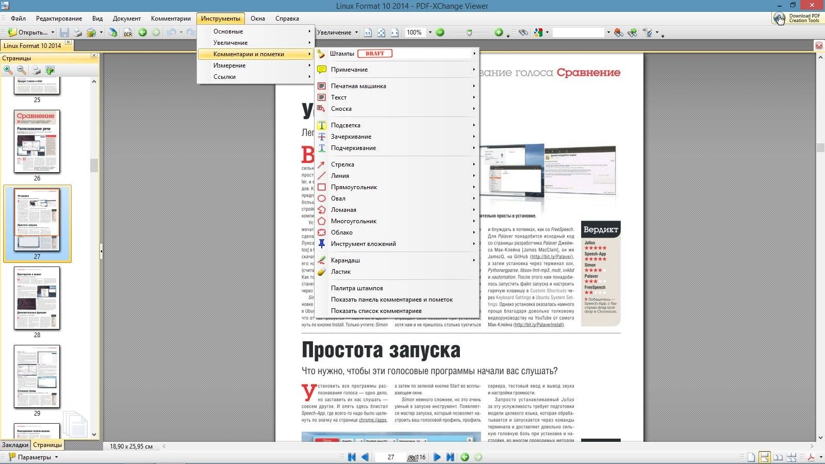The height and width of the screenshot is (464, 825).
Task: Select the Стрелка tool menu item
Action: (397, 164)
